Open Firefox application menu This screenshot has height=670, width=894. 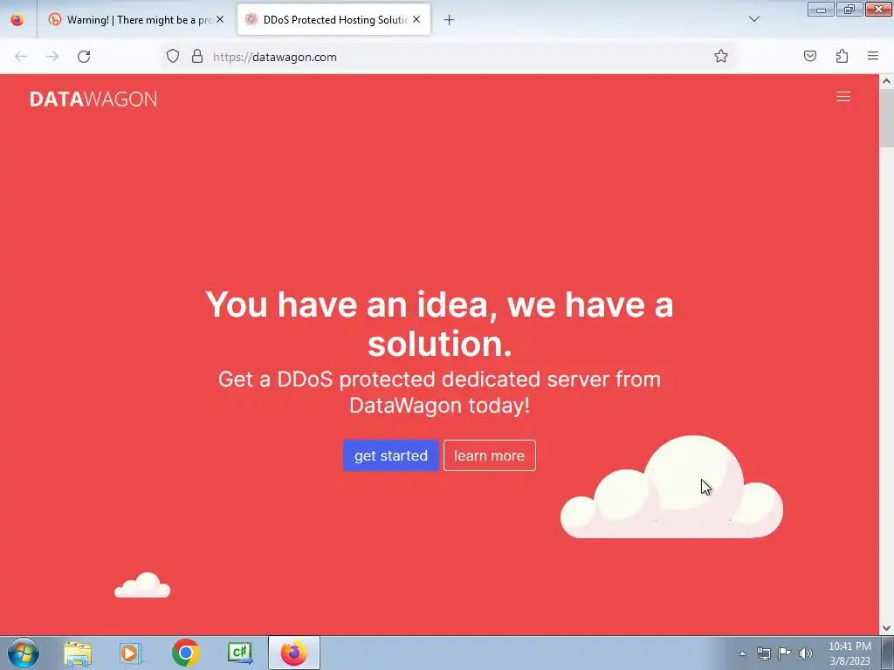click(x=873, y=56)
